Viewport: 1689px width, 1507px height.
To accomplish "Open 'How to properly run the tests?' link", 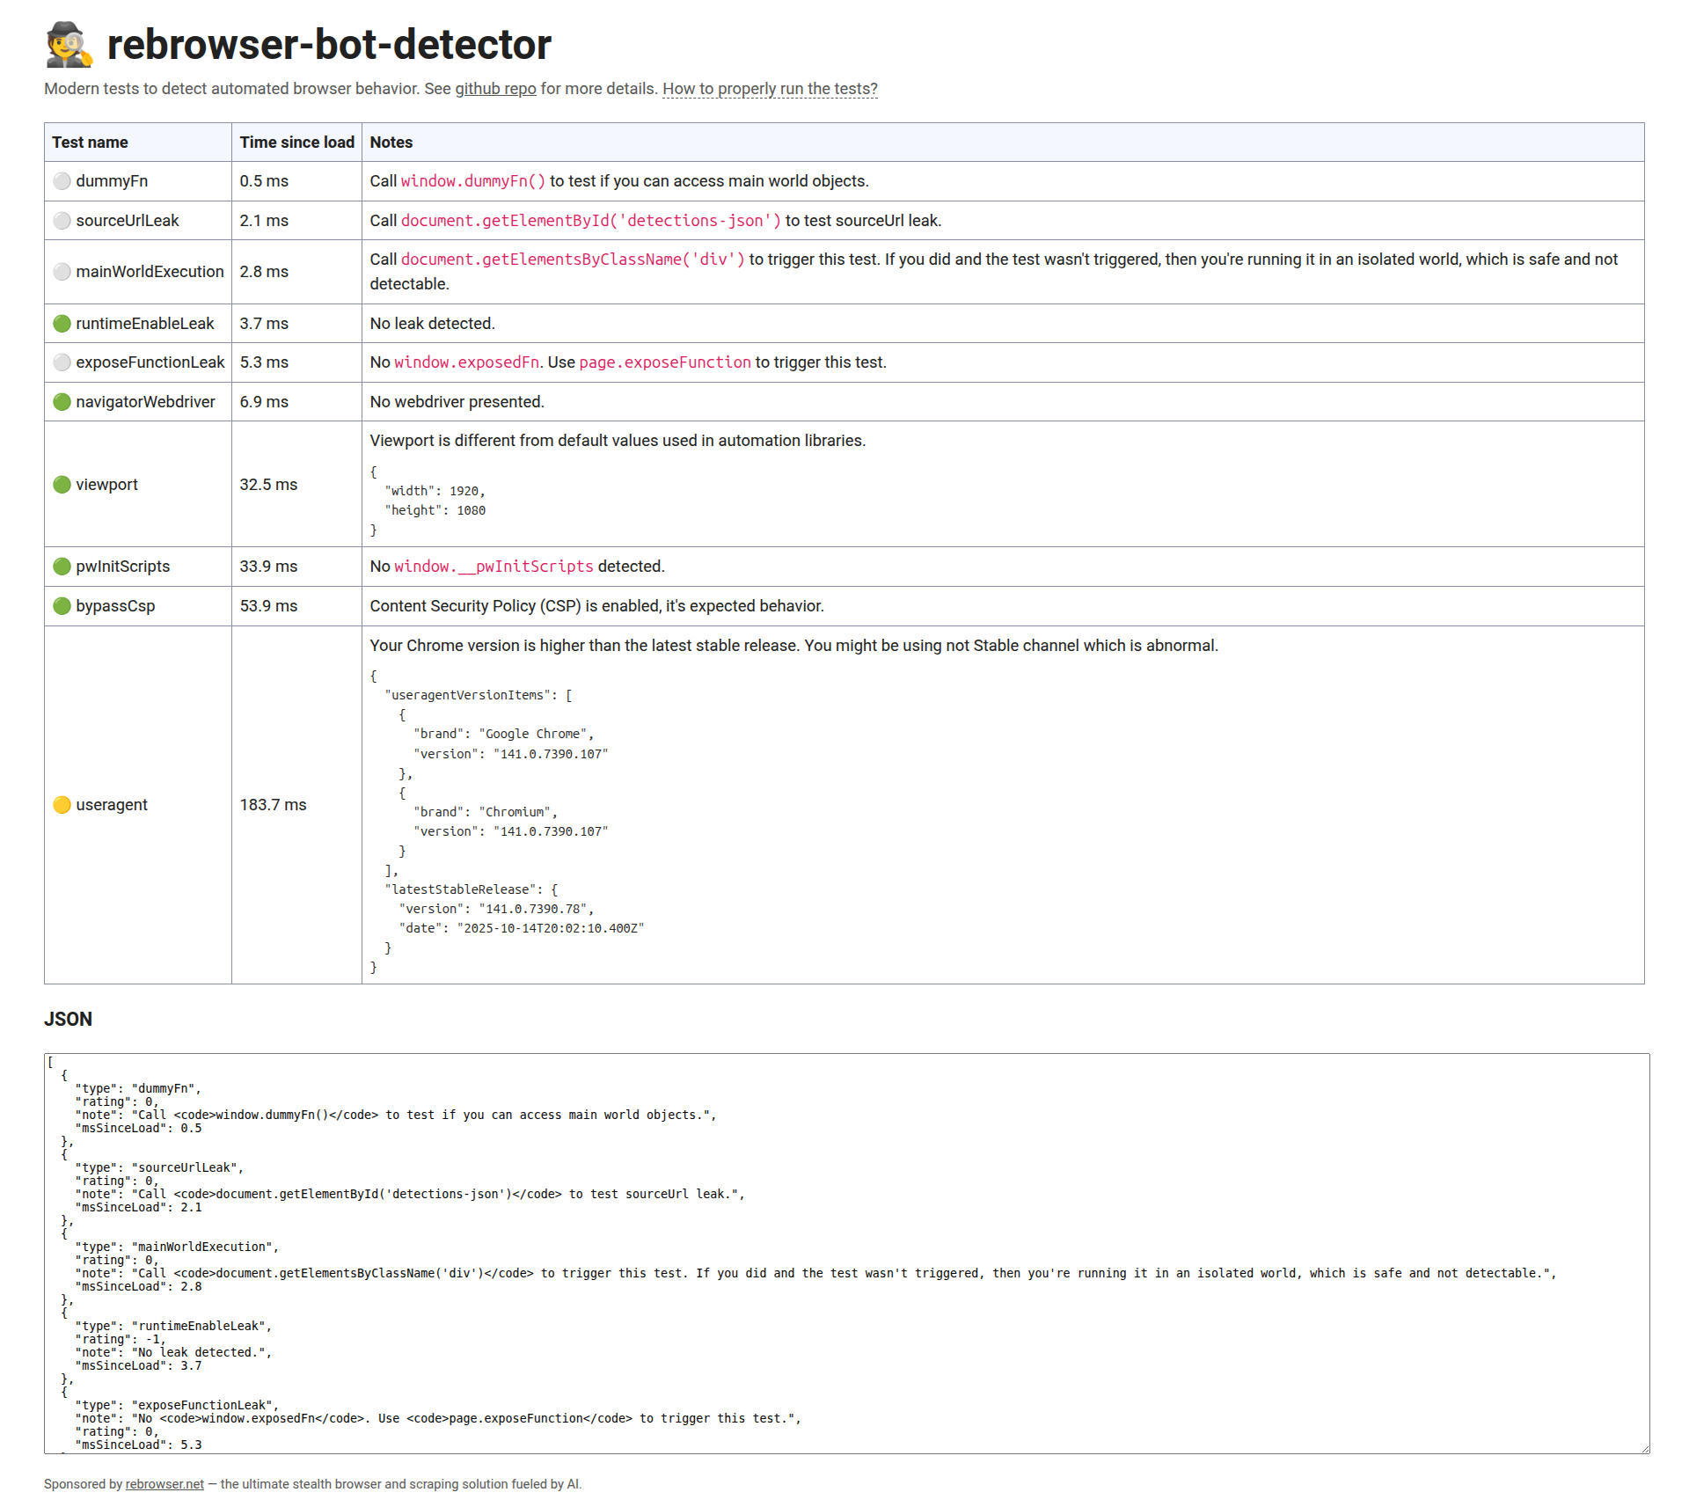I will click(770, 89).
